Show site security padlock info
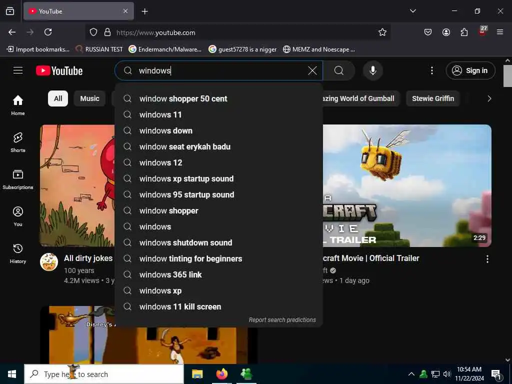This screenshot has height=384, width=512. [x=107, y=32]
